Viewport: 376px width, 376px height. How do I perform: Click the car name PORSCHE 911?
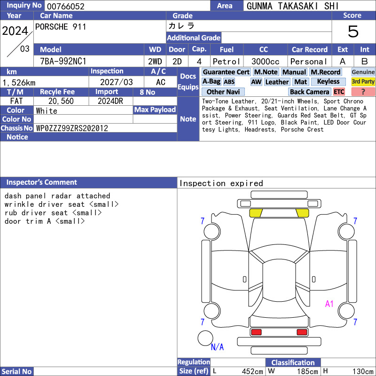coord(61,27)
